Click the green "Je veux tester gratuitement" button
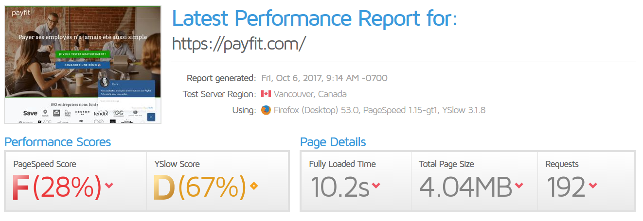Screen dimensions: 643x221 click(82, 54)
